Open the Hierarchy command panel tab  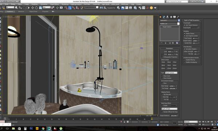coord(167,17)
